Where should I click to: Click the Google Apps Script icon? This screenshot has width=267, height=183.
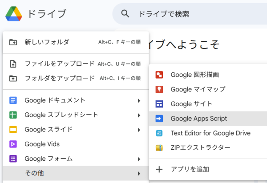tap(159, 119)
